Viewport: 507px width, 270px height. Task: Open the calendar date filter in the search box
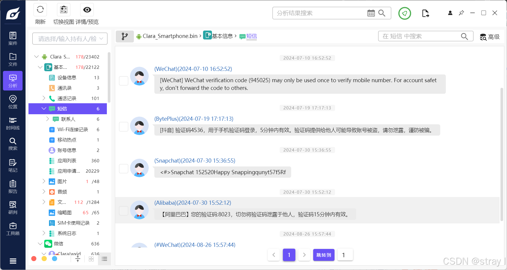coord(371,13)
